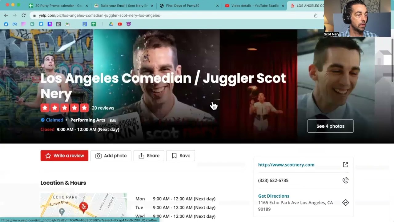
Task: Click the share icon in address bar
Action: point(316,15)
